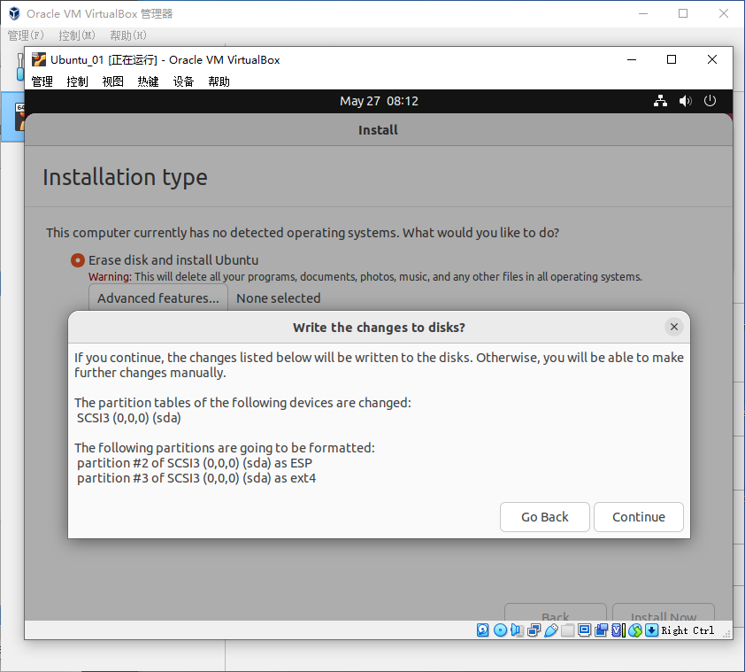The image size is (745, 672).
Task: Click the SCSI3 (0,0,0) (sda) device line
Action: (129, 418)
